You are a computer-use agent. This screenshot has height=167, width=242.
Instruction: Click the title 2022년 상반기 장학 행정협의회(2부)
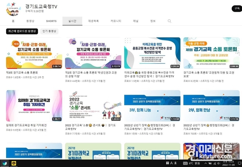point(209,127)
